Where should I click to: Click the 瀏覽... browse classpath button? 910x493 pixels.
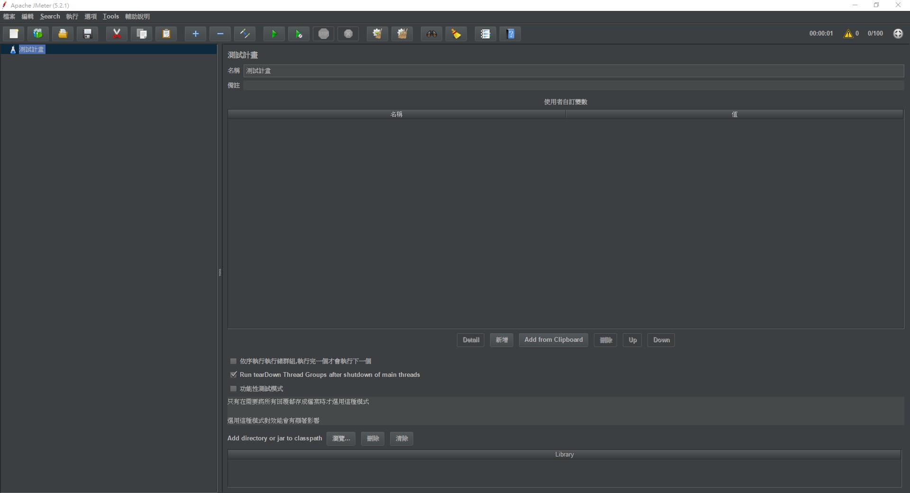[x=341, y=438]
